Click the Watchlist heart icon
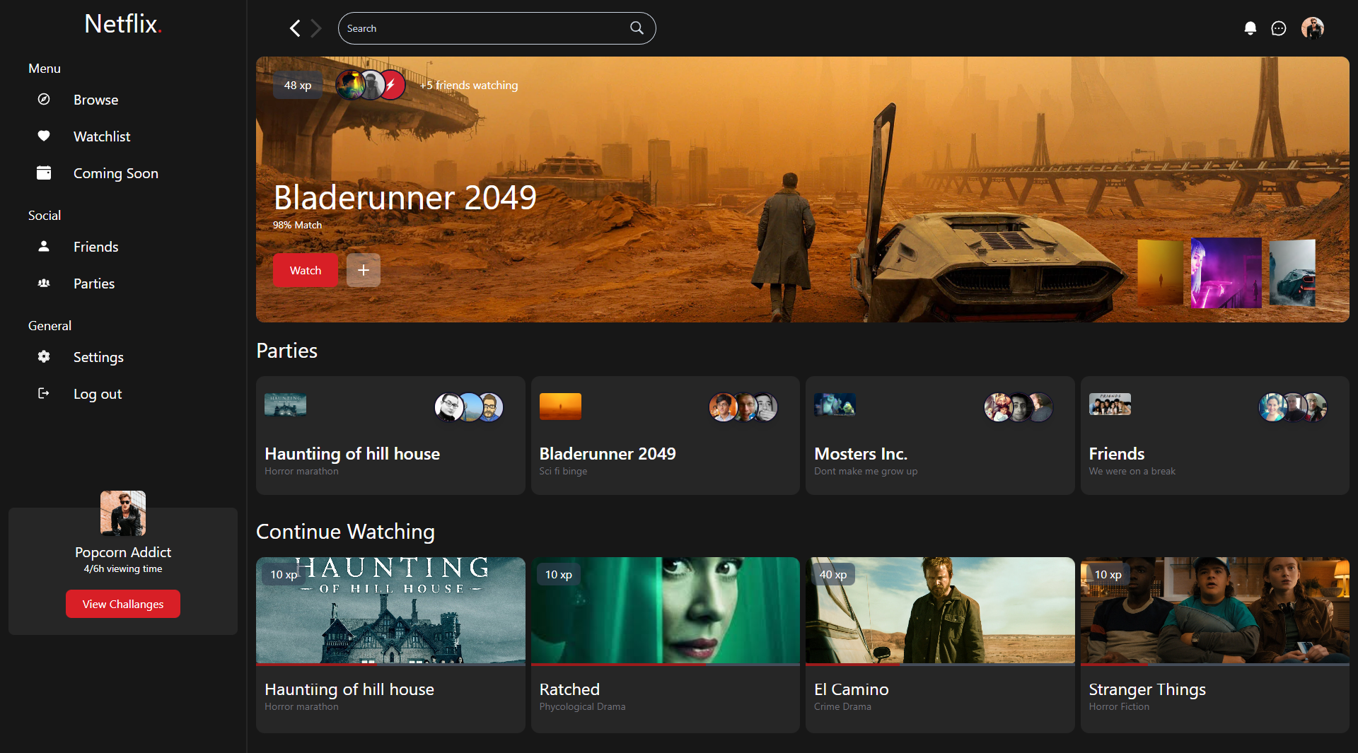Image resolution: width=1358 pixels, height=753 pixels. tap(44, 136)
